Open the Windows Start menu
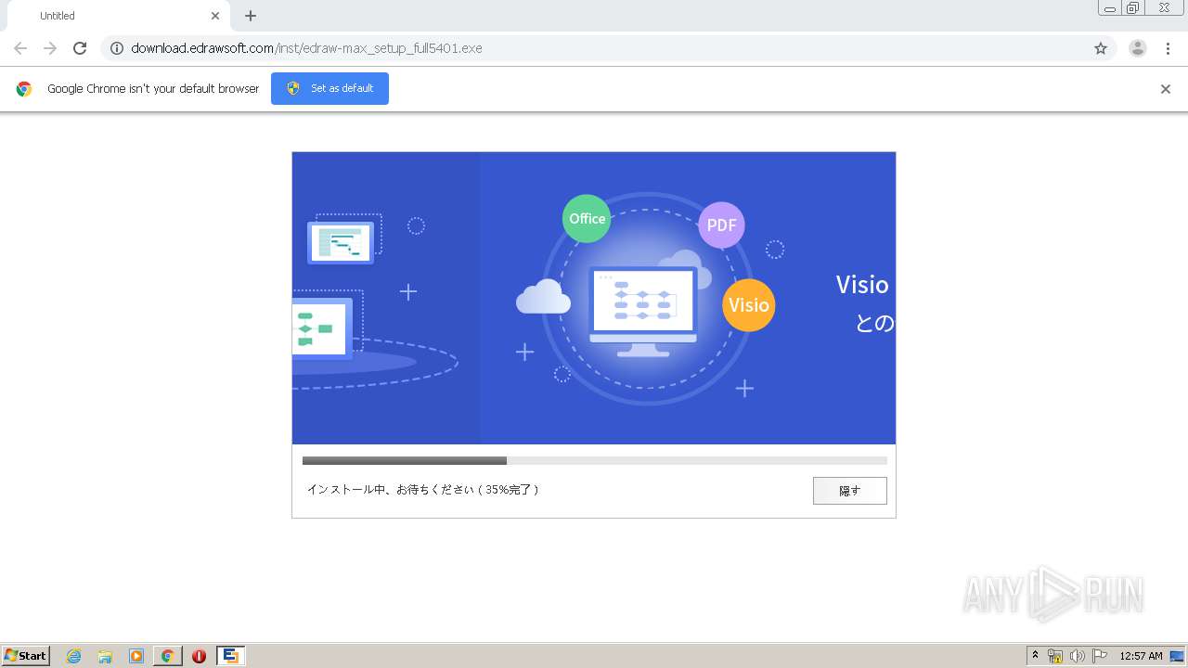The width and height of the screenshot is (1188, 668). pyautogui.click(x=26, y=656)
